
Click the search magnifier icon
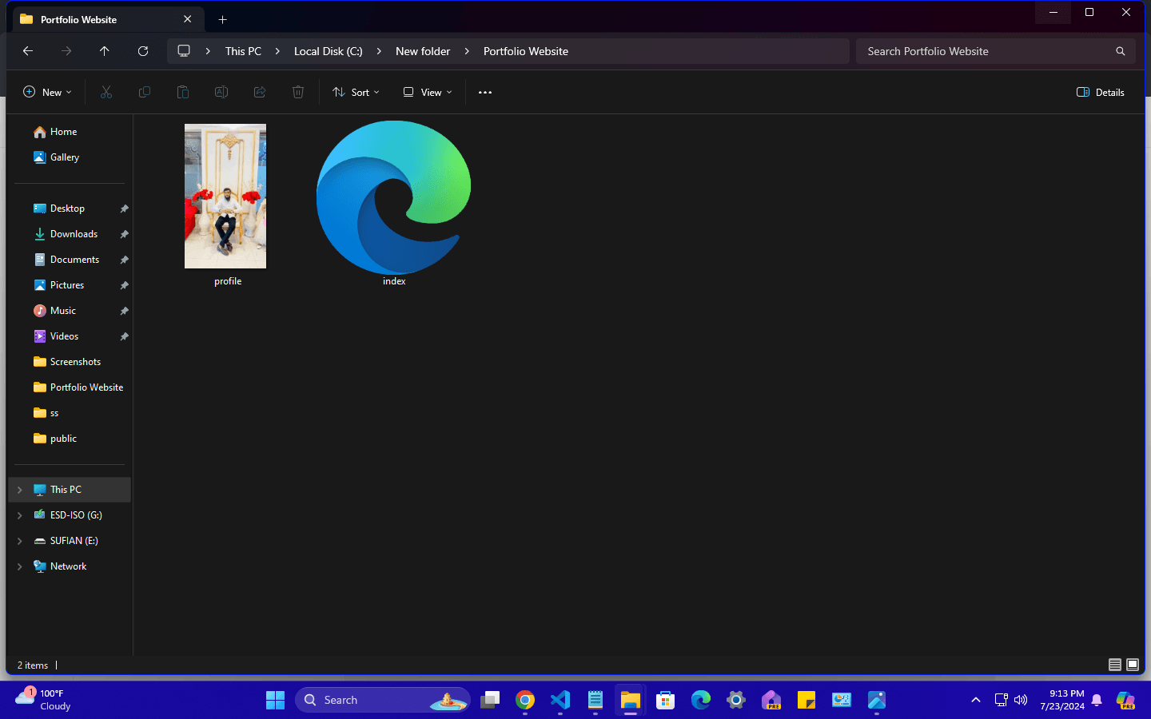(1121, 51)
